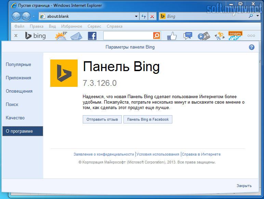
Task: Click the Bing bar search text field
Action: [x=128, y=36]
